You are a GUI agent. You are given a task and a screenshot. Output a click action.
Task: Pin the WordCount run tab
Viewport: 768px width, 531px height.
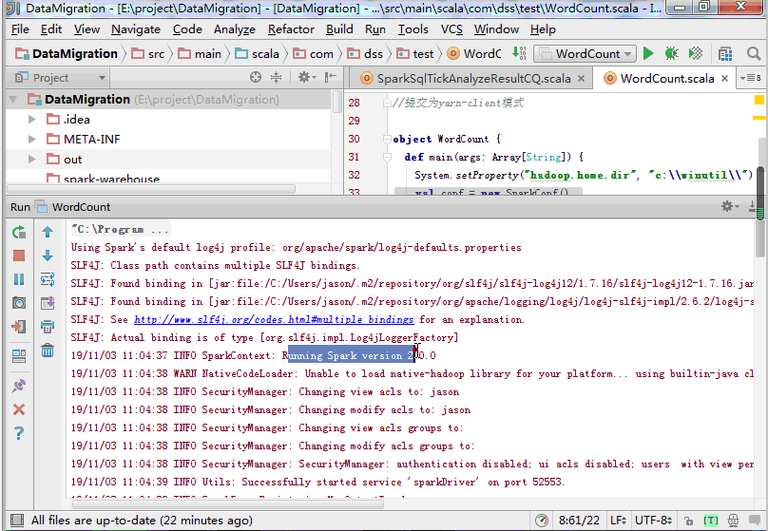click(19, 386)
